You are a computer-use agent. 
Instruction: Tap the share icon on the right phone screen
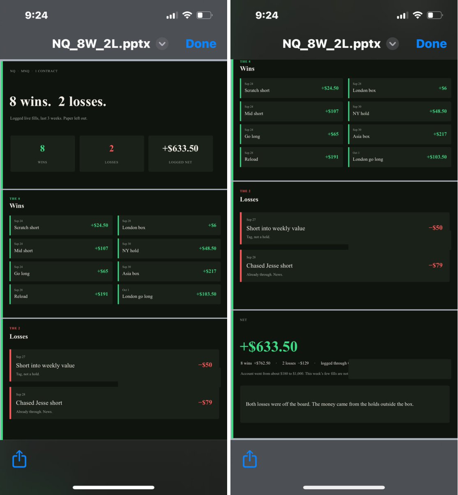[x=250, y=459]
